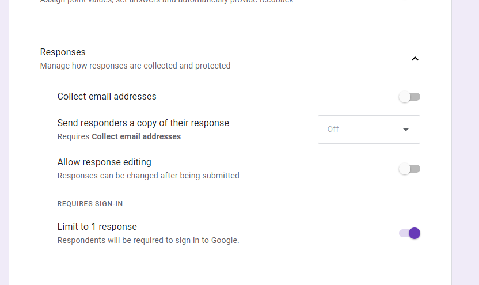Viewport: 479px width, 285px height.
Task: Click the 'Collect email addresses' setting label
Action: pos(107,97)
